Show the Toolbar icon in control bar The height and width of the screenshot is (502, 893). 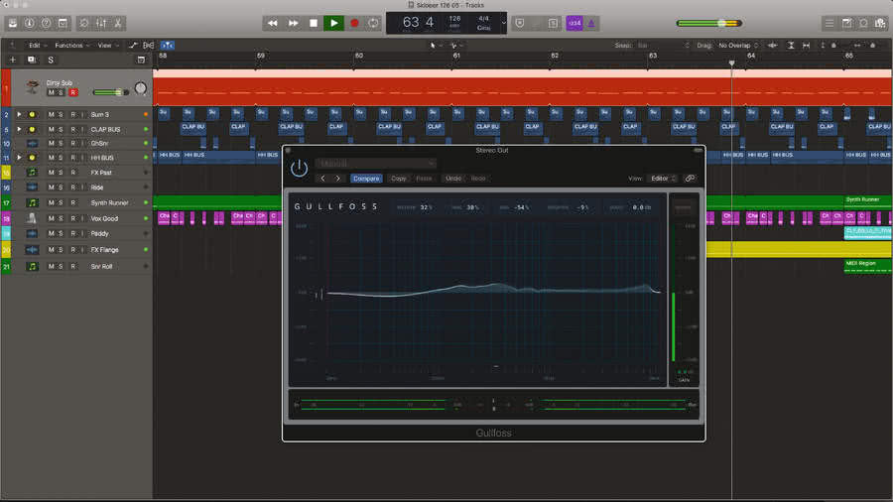pyautogui.click(x=63, y=24)
